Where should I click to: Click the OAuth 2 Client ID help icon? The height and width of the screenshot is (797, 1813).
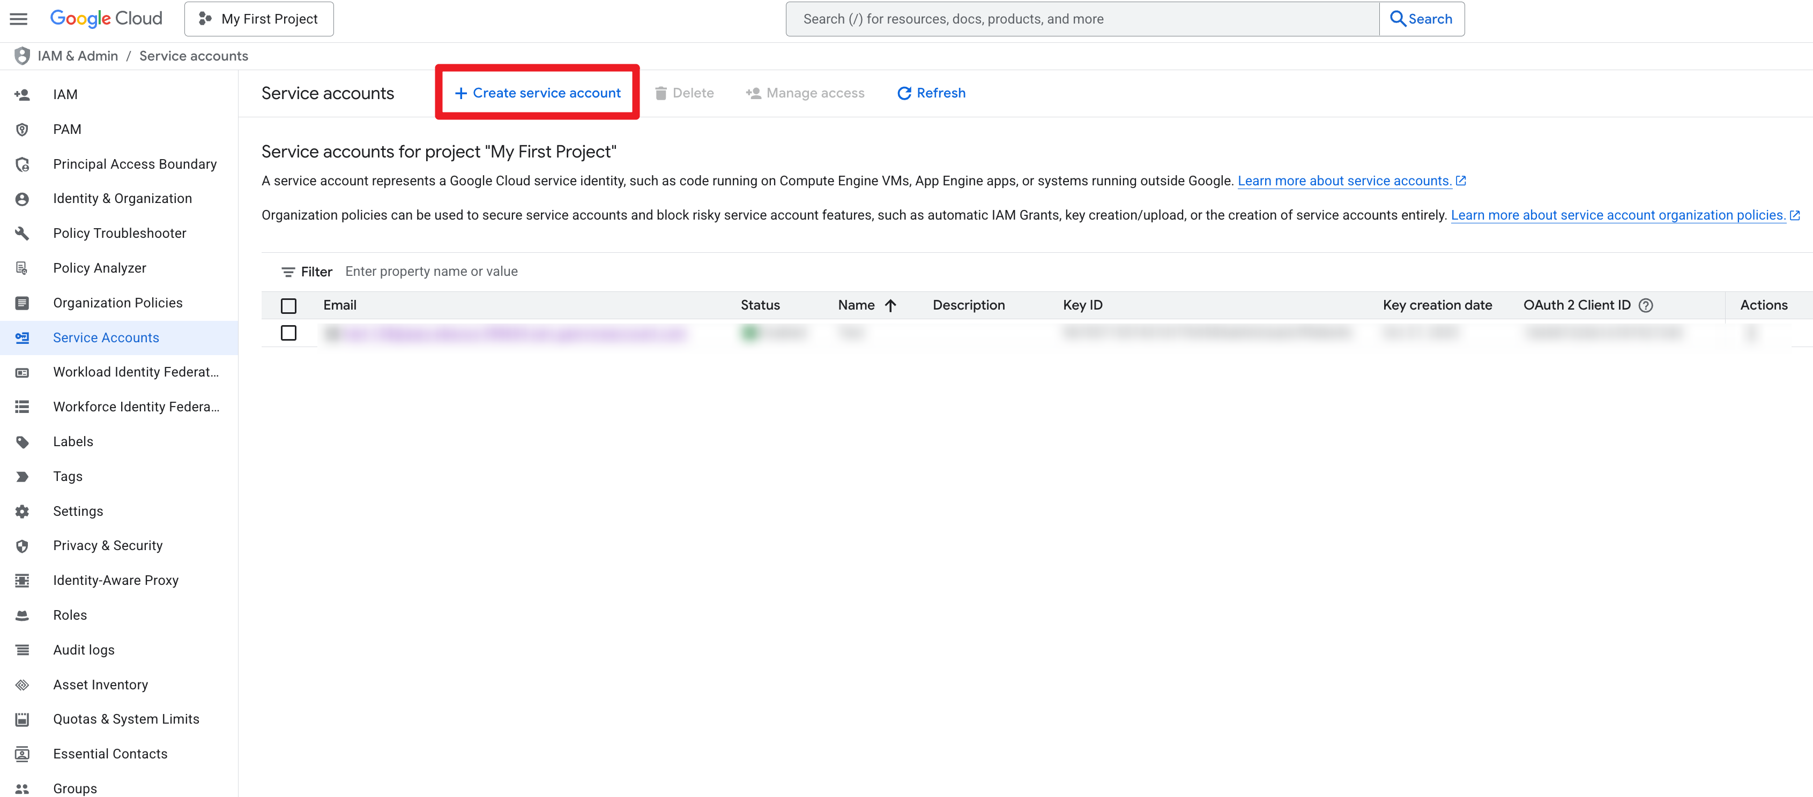(1646, 305)
